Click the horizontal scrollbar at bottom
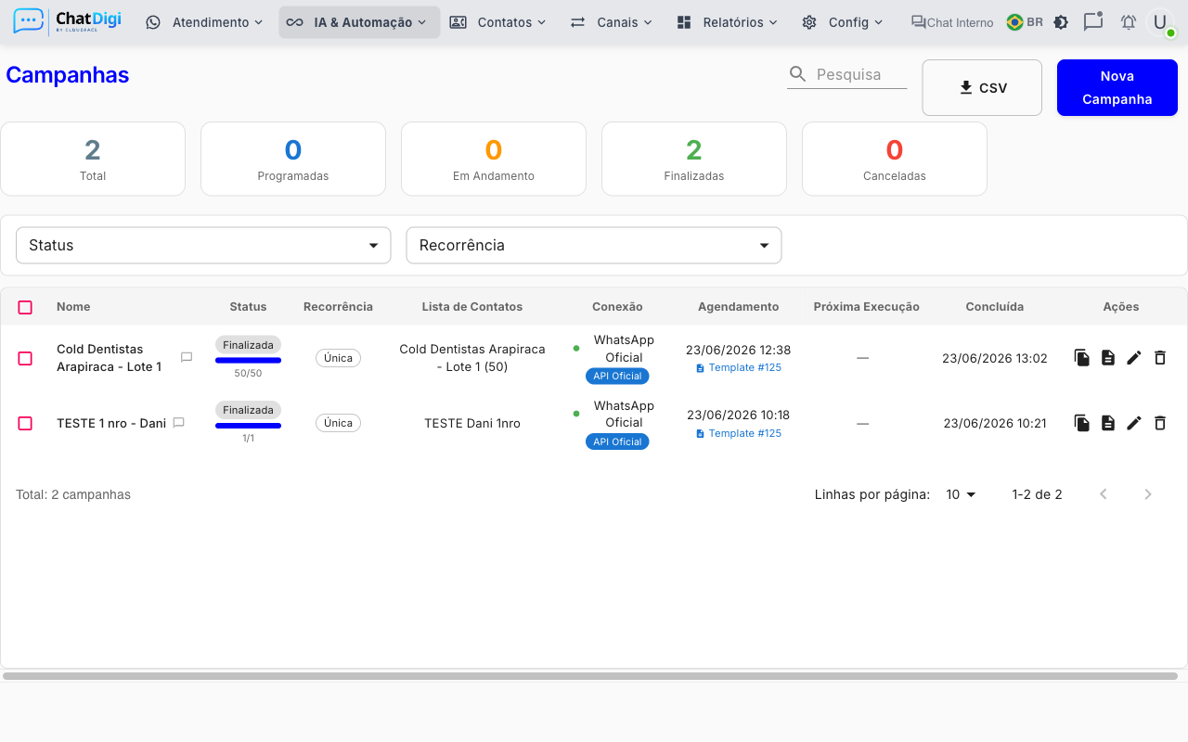 click(590, 676)
